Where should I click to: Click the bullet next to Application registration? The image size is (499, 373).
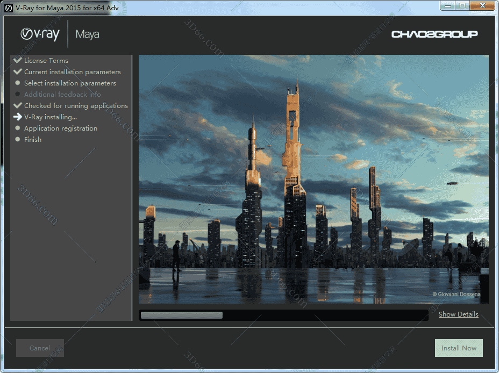click(18, 128)
